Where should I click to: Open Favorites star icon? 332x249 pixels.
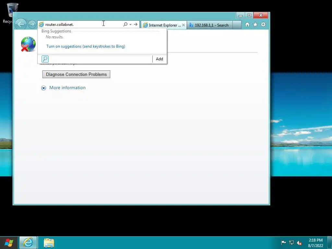255,25
